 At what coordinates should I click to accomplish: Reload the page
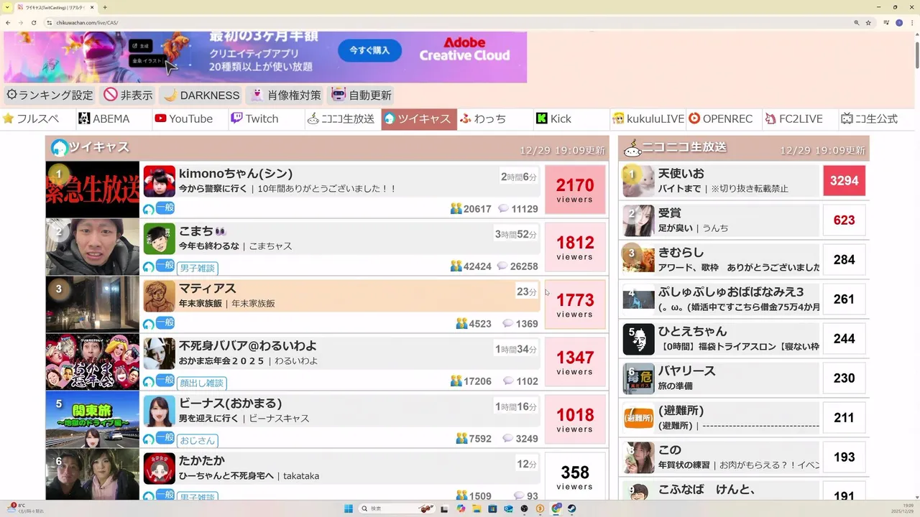click(x=34, y=23)
